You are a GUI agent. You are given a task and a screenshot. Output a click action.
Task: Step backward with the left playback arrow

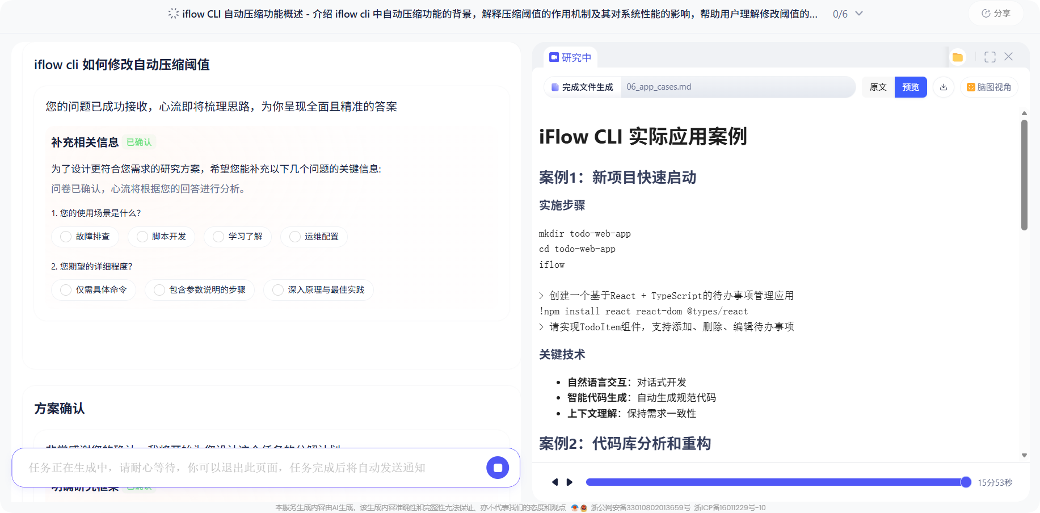point(555,482)
